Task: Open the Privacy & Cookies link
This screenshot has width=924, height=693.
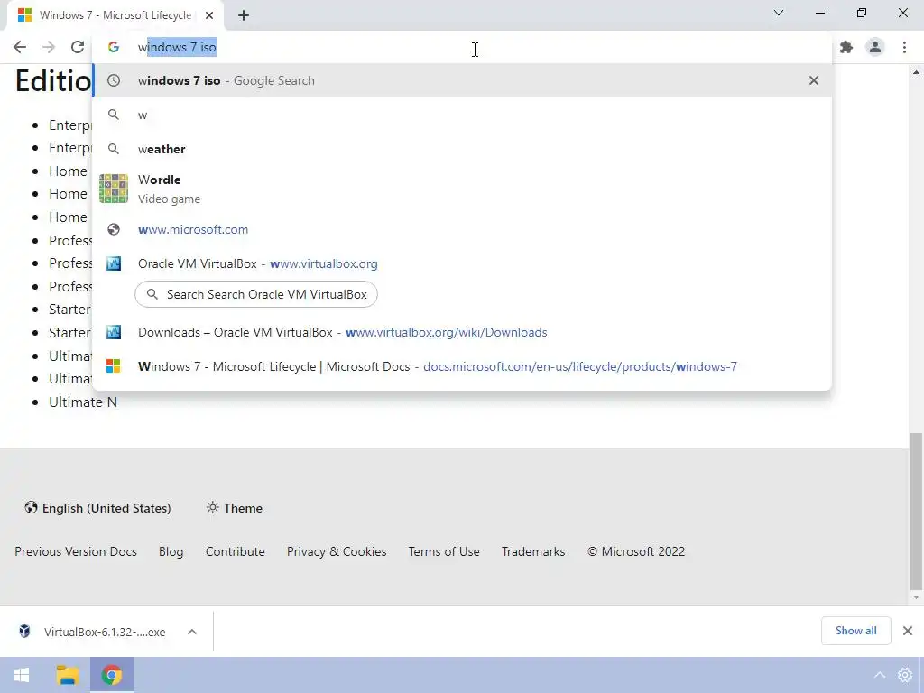Action: [337, 551]
